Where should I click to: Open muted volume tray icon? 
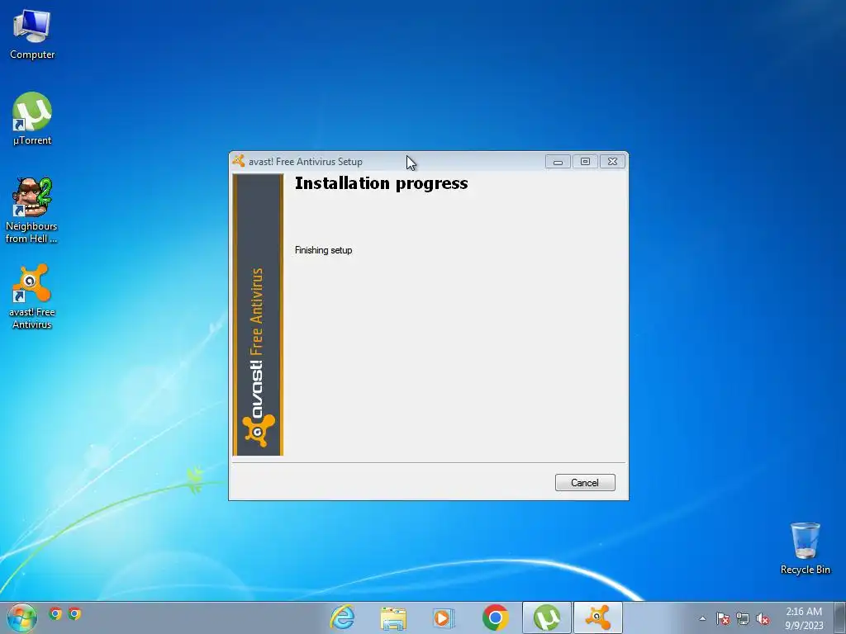click(763, 619)
